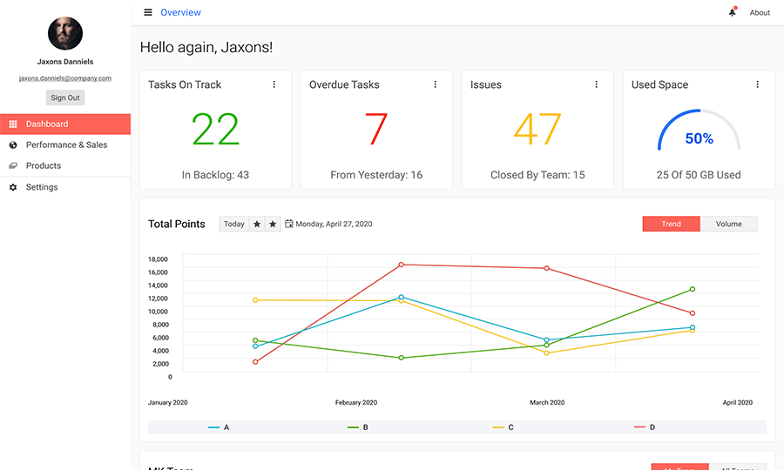Image resolution: width=784 pixels, height=470 pixels.
Task: Select the Trend chart toggle
Action: (671, 224)
